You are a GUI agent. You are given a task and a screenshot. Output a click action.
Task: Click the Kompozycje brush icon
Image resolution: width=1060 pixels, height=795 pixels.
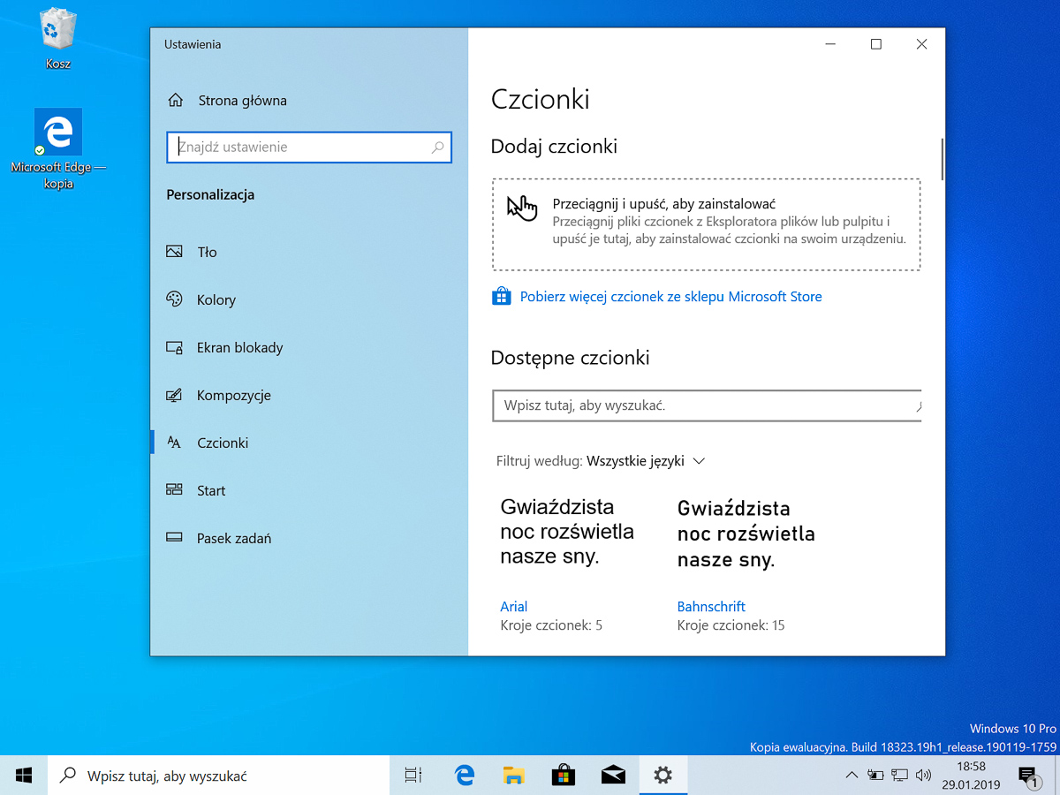[x=174, y=395]
